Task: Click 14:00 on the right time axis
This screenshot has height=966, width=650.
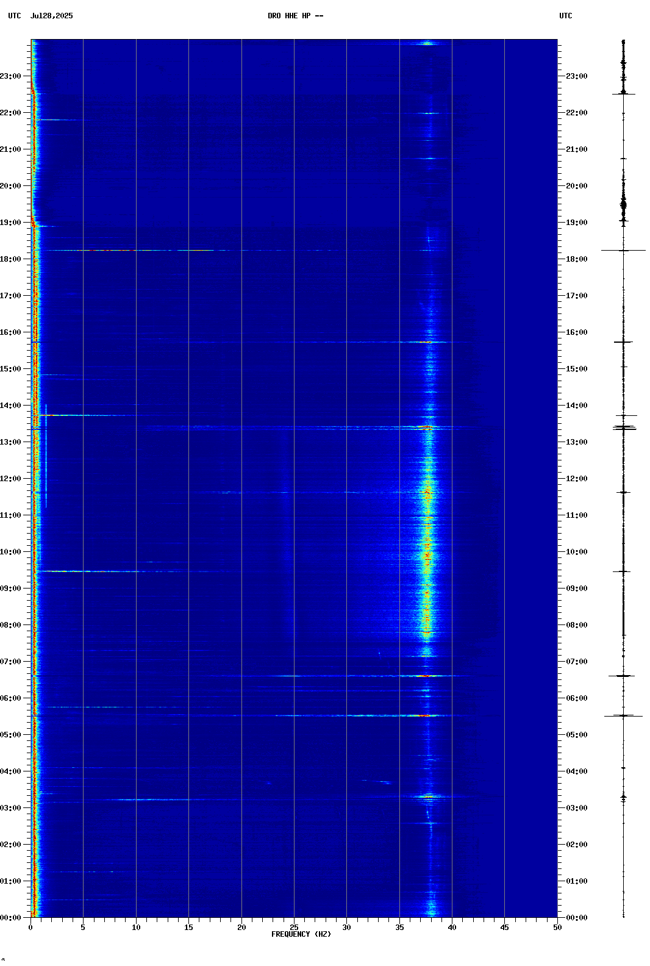Action: pyautogui.click(x=577, y=406)
